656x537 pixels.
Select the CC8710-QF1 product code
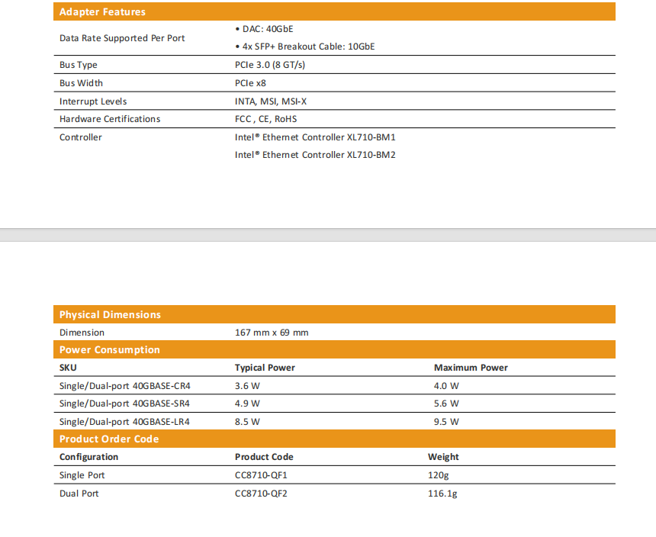pos(261,475)
